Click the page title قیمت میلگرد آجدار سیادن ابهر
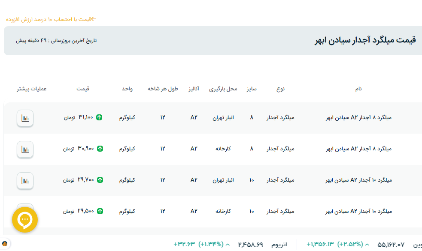Screen dimensions: 422x251 click(x=365, y=41)
